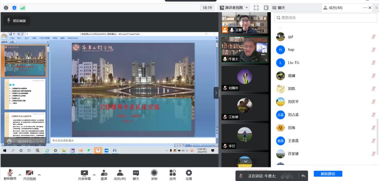
Task: Toggle microphone with bottom-left 解除静音 icon
Action: pyautogui.click(x=10, y=175)
